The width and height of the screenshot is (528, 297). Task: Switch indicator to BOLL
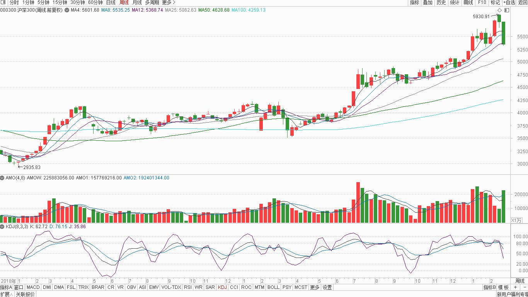(273, 287)
